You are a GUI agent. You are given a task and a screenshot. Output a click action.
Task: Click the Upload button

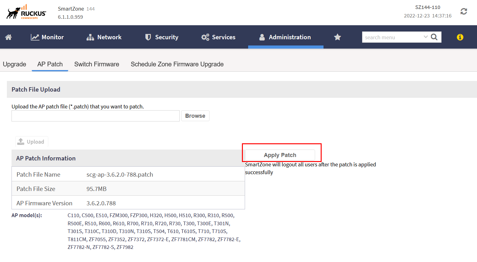tap(31, 142)
